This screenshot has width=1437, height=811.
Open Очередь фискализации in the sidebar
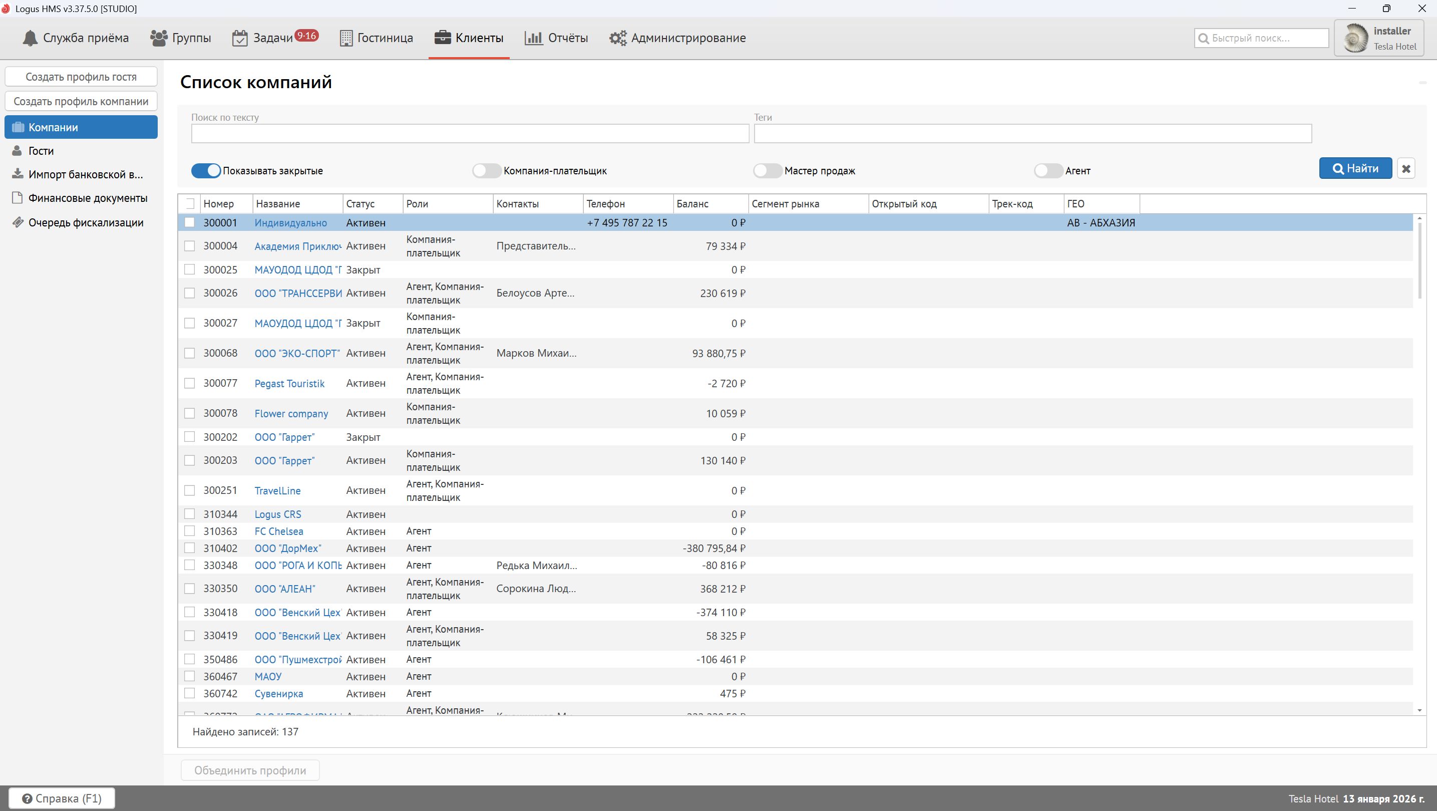(x=86, y=223)
